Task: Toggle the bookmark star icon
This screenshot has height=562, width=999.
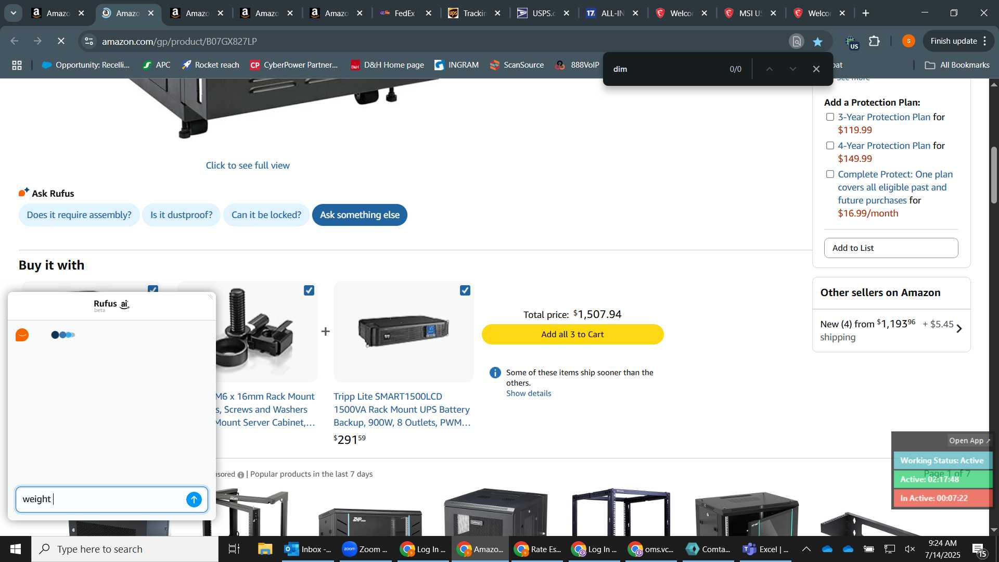Action: (818, 42)
